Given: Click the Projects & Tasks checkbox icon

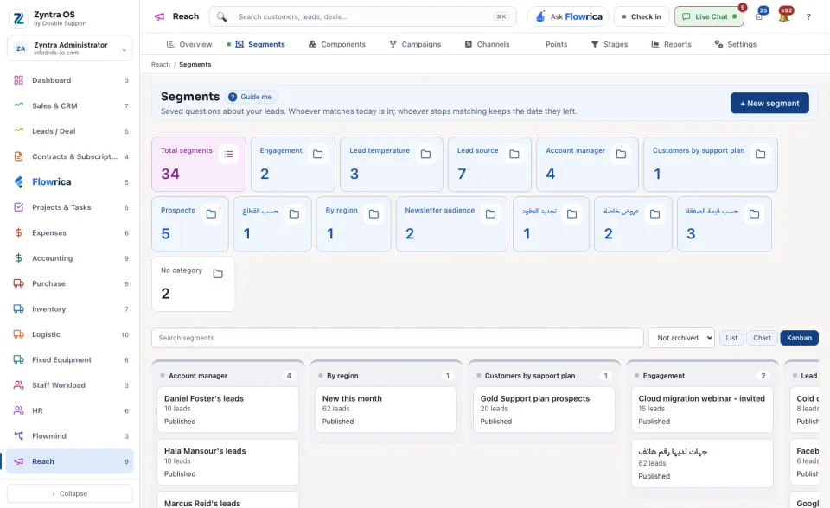Looking at the screenshot, I should click(18, 207).
